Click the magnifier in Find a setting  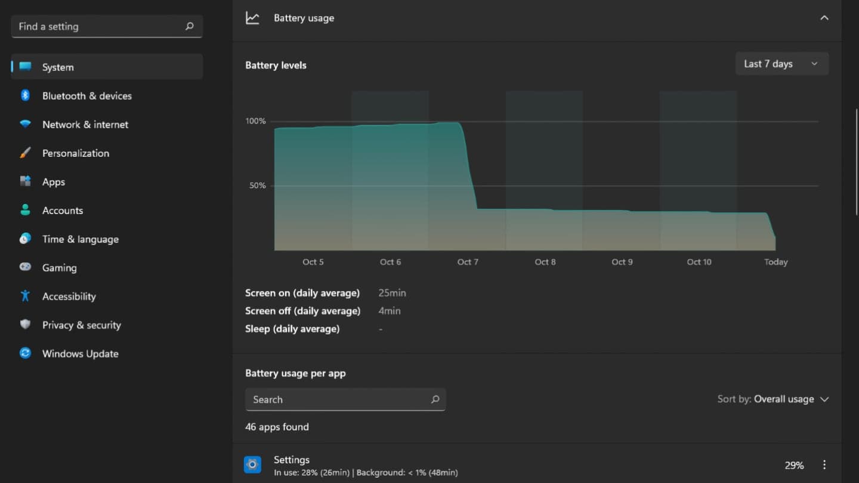[x=190, y=26]
